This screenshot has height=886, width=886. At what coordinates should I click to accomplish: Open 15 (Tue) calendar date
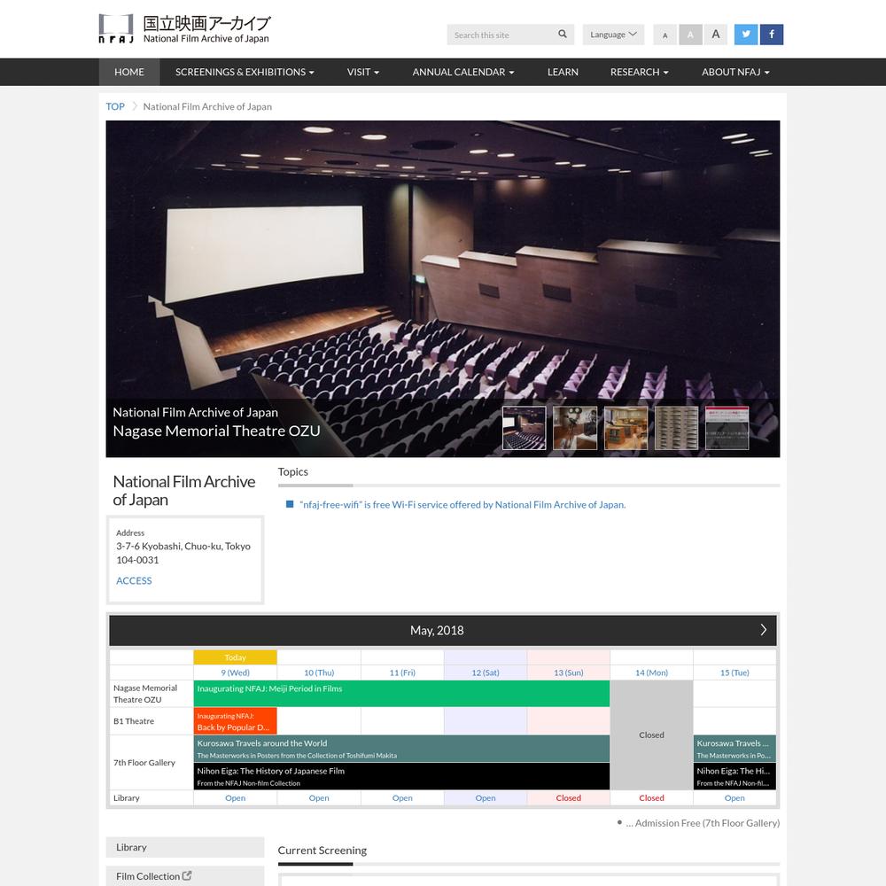click(734, 672)
